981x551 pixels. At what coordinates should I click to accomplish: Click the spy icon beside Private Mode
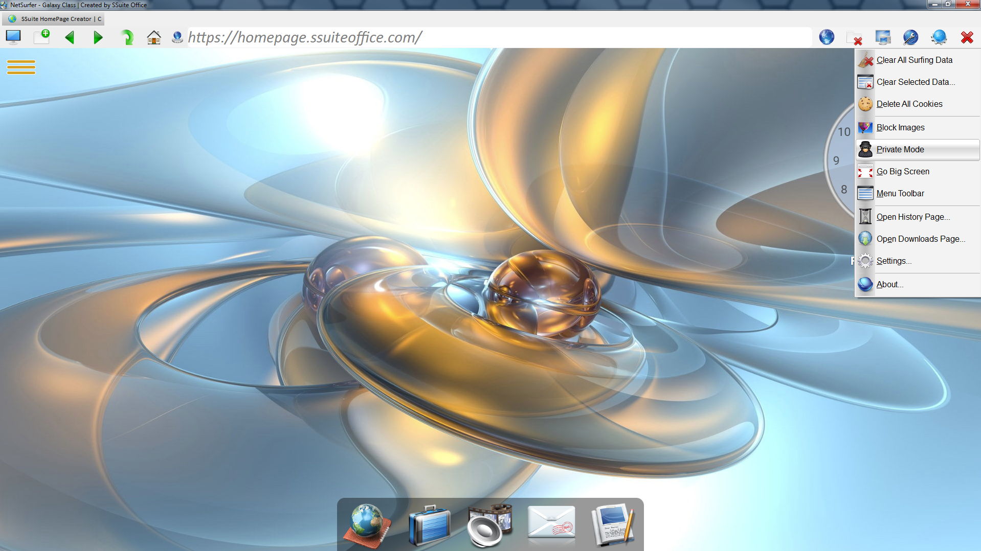tap(865, 149)
